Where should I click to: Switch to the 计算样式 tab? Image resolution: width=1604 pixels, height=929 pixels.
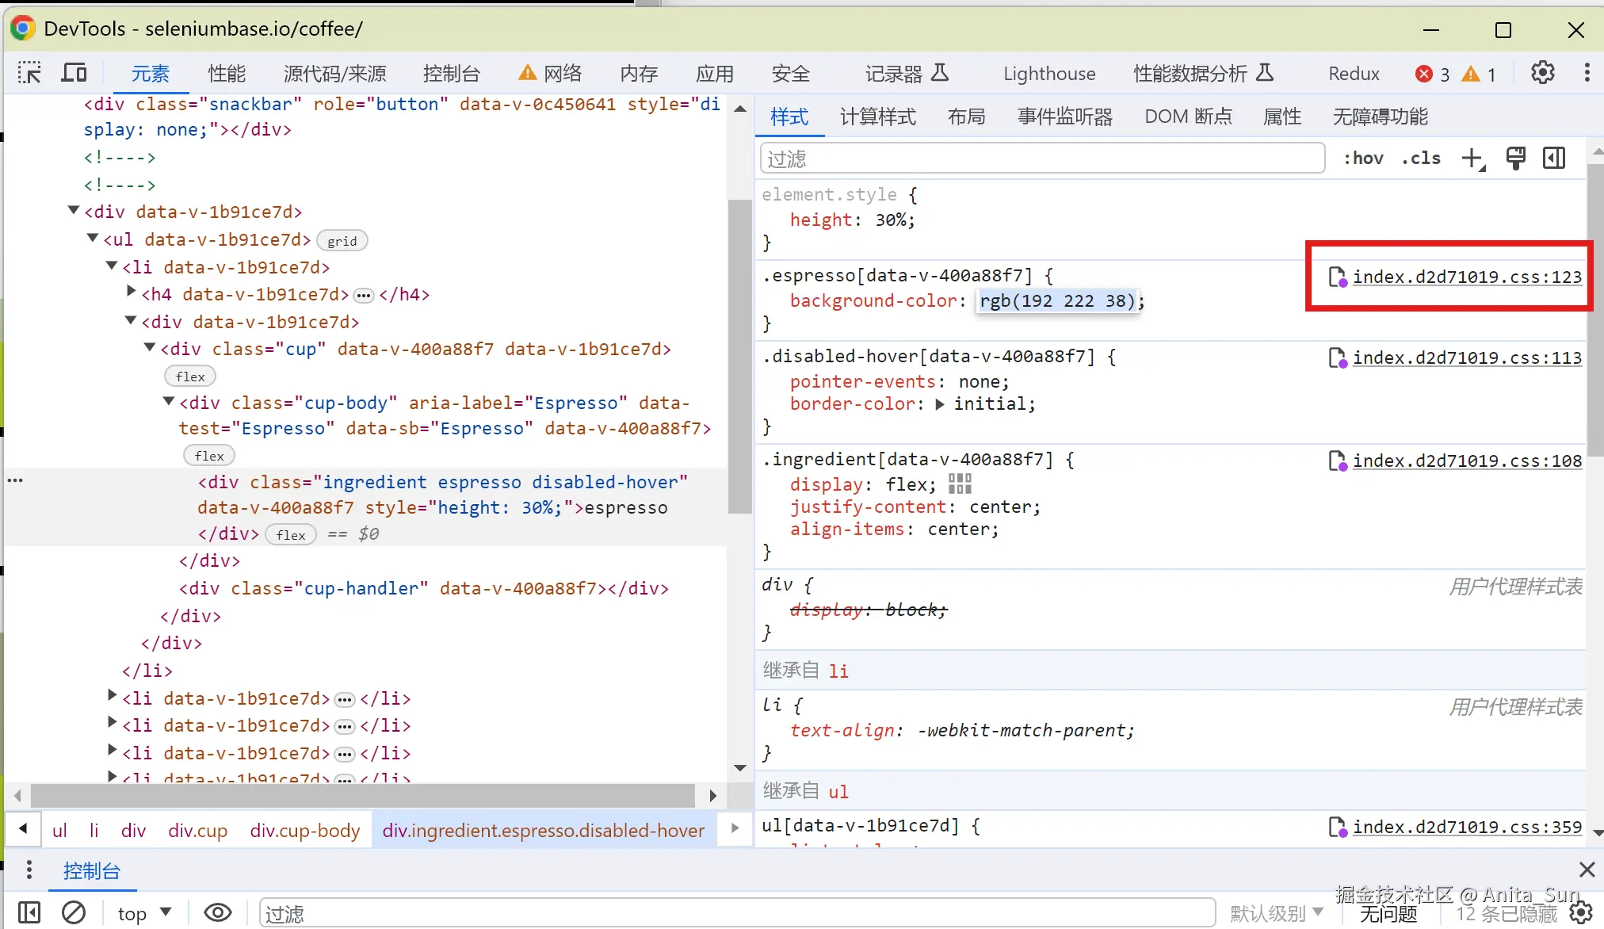click(x=877, y=117)
